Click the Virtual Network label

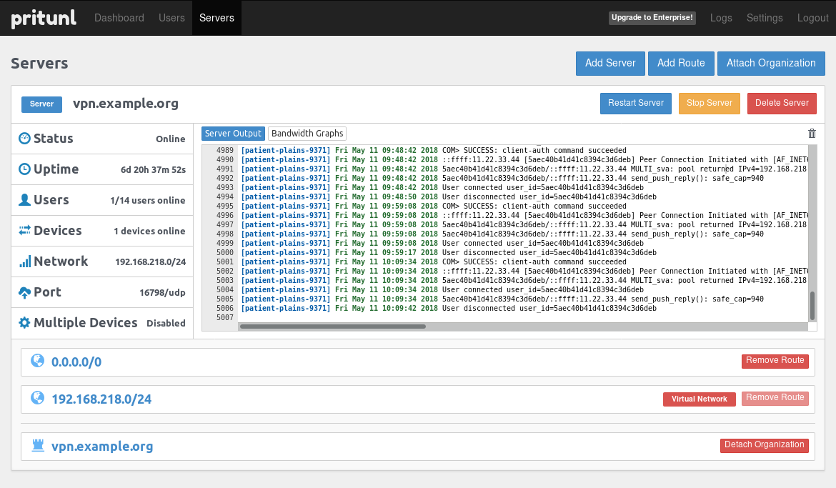(699, 399)
